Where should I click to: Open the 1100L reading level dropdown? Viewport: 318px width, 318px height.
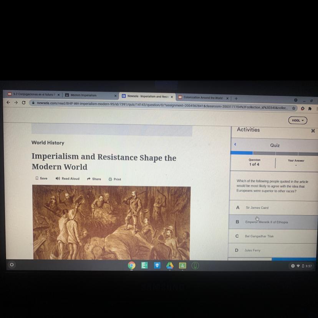pyautogui.click(x=298, y=121)
